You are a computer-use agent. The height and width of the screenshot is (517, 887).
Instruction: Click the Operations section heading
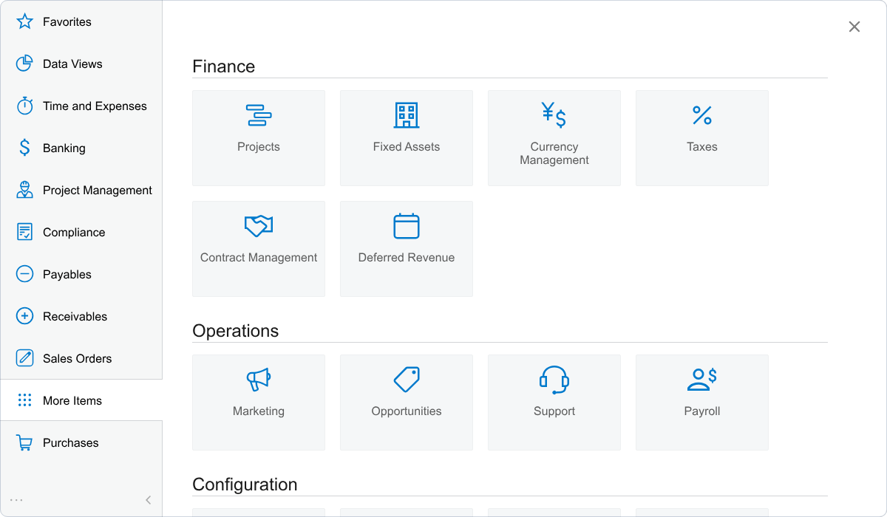click(x=236, y=331)
